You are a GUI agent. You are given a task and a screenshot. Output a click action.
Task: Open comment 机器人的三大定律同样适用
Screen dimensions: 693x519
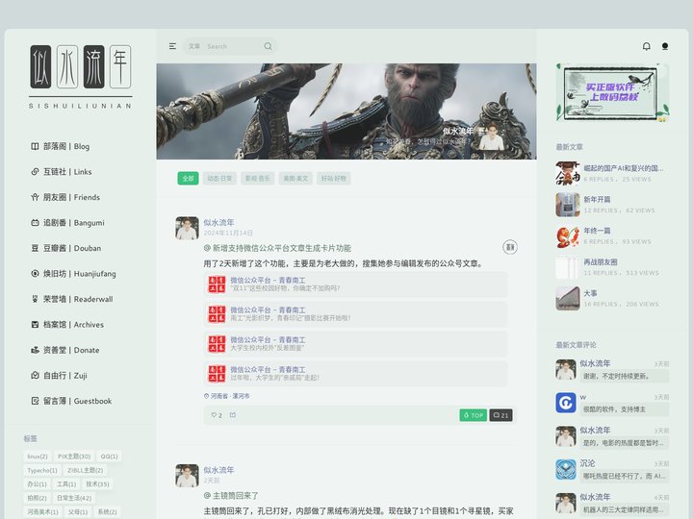624,509
